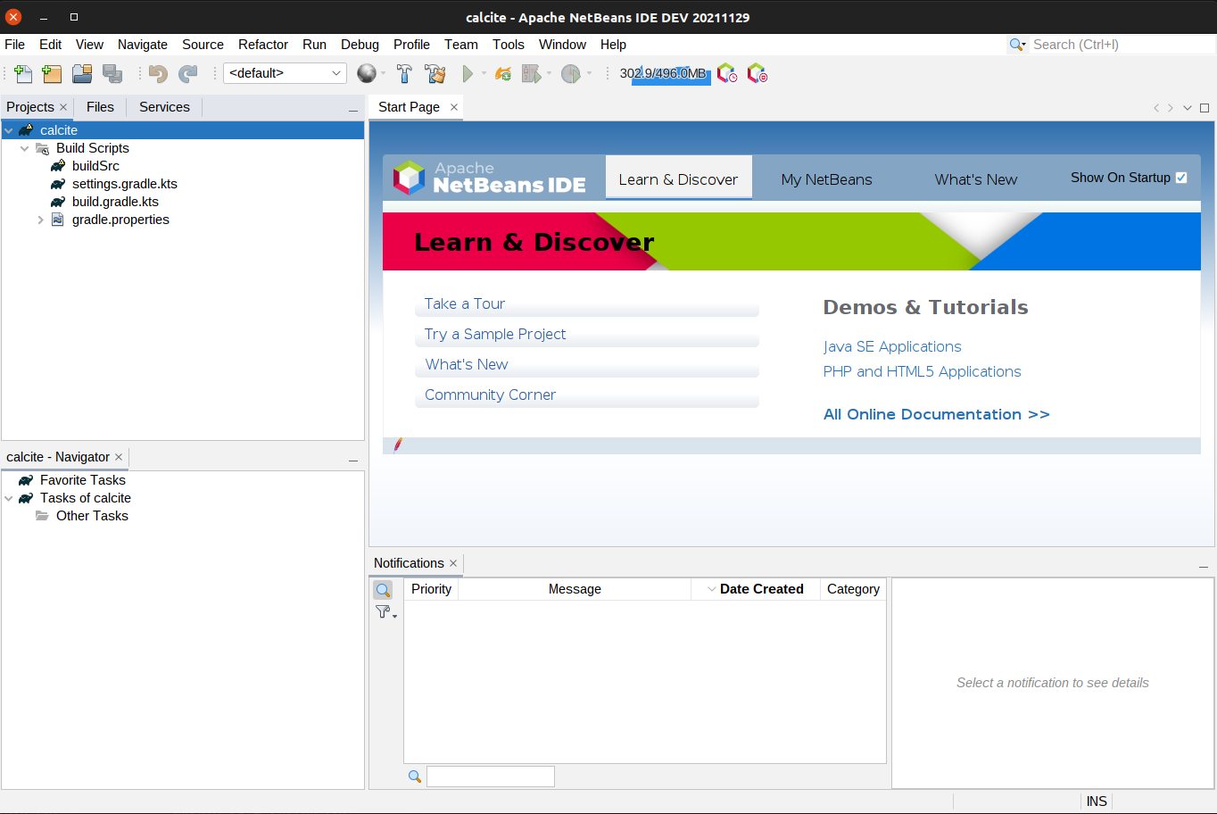Image resolution: width=1217 pixels, height=814 pixels.
Task: Click the green Run Project icon
Action: (468, 74)
